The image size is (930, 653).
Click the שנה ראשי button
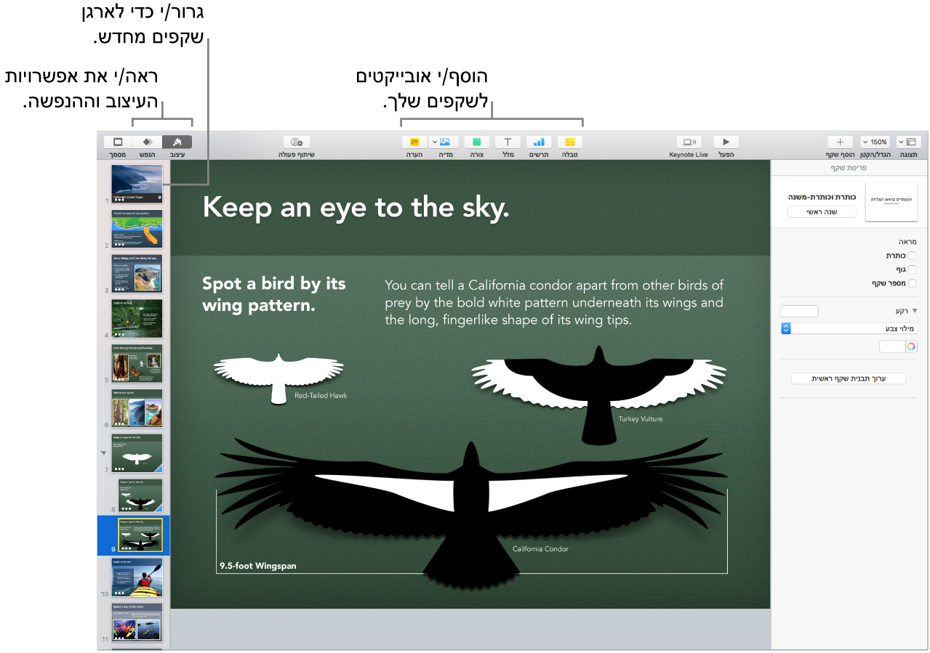[x=821, y=211]
